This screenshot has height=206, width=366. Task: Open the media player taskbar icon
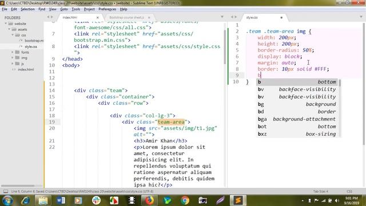pyautogui.click(x=78, y=200)
